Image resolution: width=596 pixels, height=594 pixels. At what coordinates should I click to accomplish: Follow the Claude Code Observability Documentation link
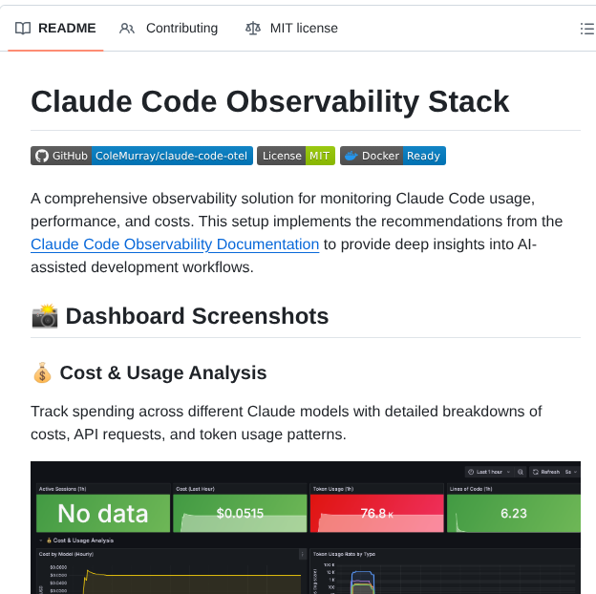175,244
